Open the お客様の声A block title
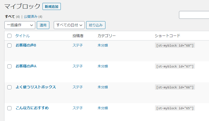The image size is (209, 121). 26,66
